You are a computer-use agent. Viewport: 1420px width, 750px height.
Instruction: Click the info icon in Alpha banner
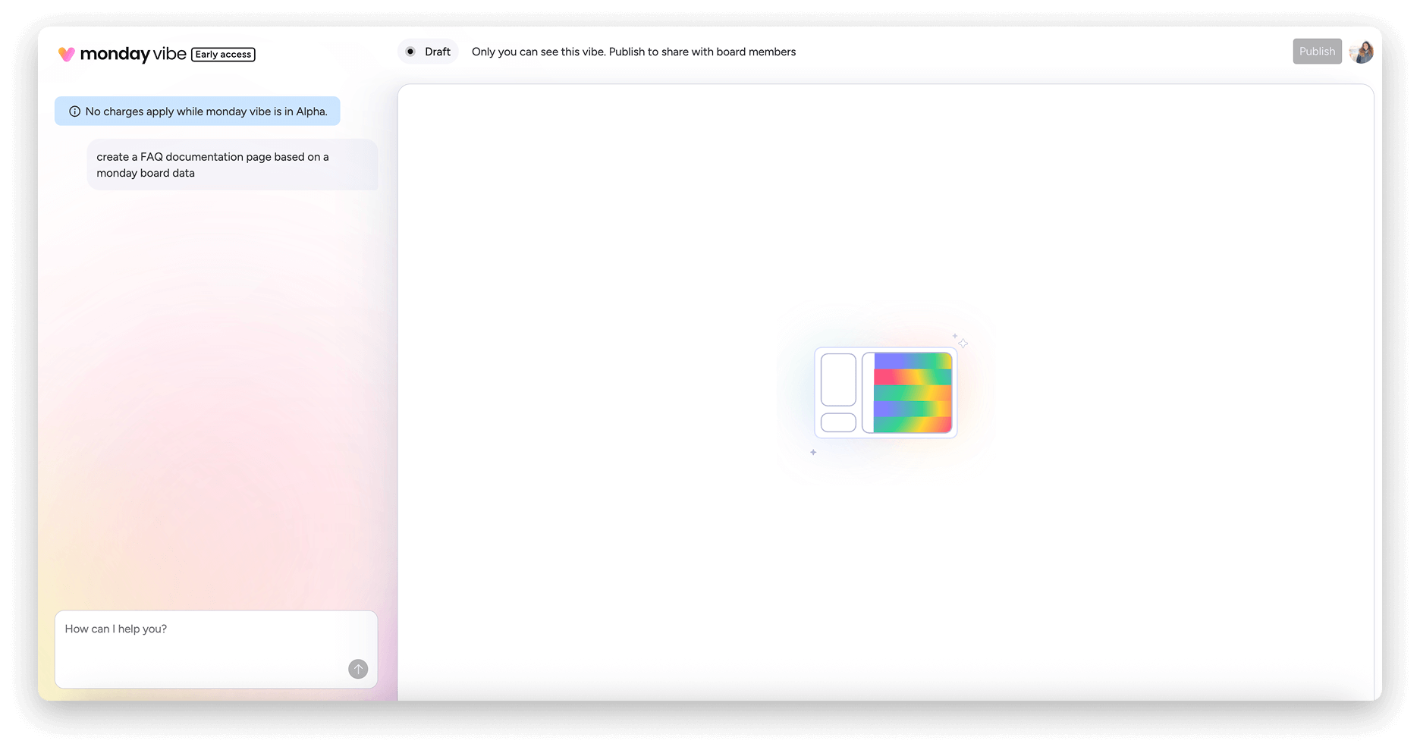coord(74,111)
